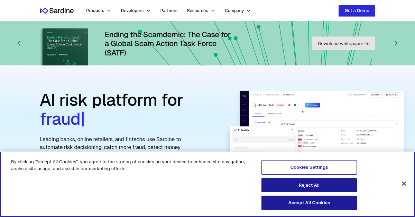Click Download whitepaper button
The height and width of the screenshot is (217, 415).
point(343,43)
